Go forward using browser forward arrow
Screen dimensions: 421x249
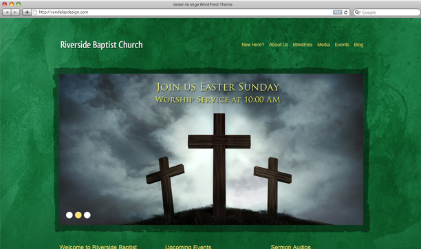tap(15, 12)
